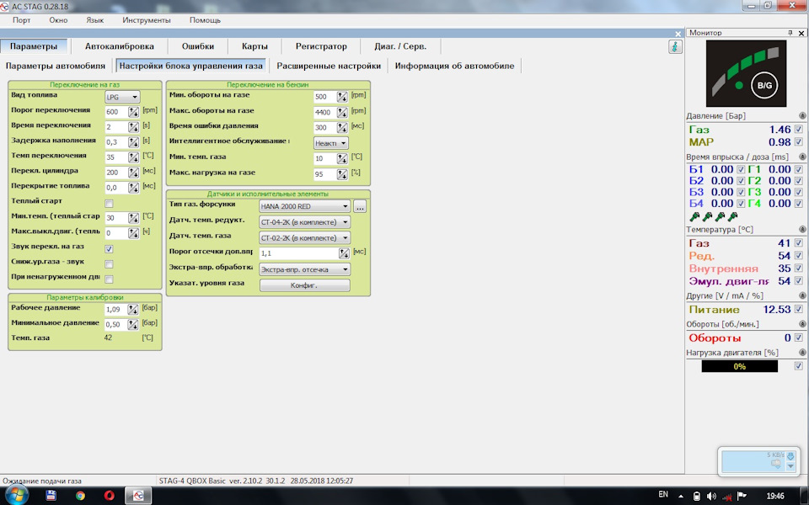
Task: Open Интеллигентное обслуживание dropdown
Action: click(330, 143)
